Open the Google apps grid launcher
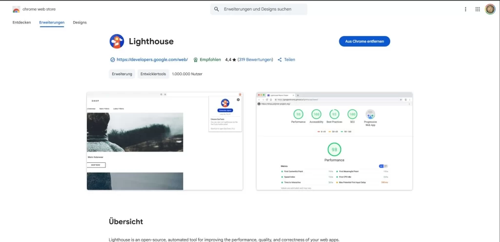The image size is (500, 242). [x=478, y=9]
